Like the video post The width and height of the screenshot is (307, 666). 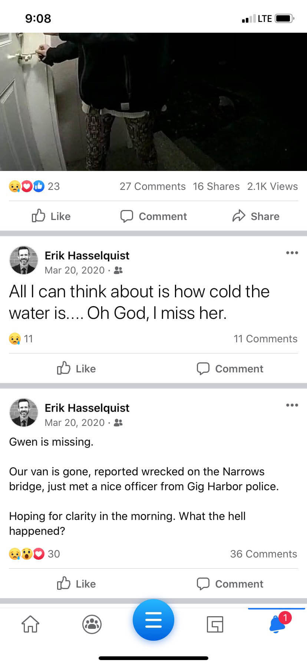point(51,216)
